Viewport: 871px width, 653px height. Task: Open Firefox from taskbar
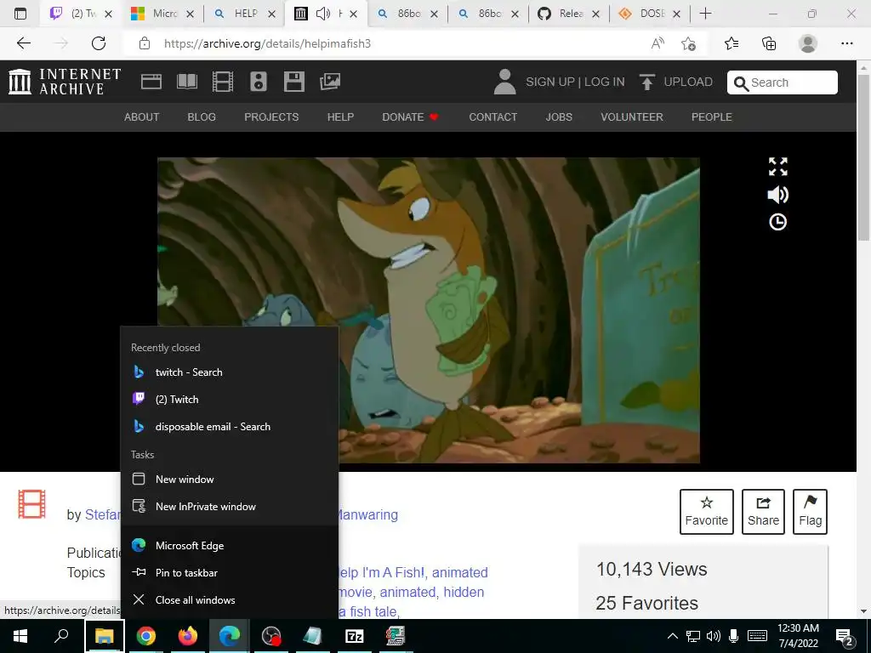pos(188,636)
